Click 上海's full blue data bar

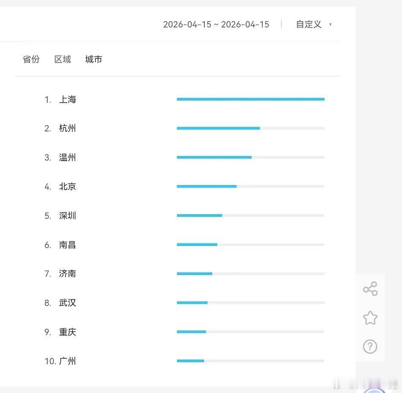click(x=250, y=99)
